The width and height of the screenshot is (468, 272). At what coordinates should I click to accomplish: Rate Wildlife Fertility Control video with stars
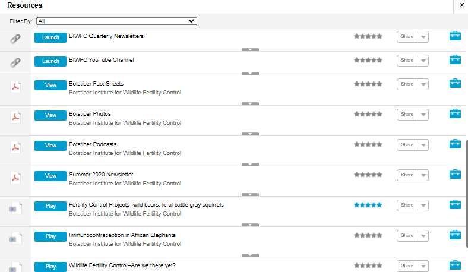(x=368, y=265)
